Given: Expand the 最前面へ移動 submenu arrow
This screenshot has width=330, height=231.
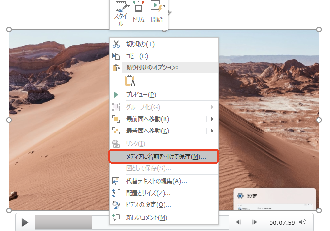Looking at the screenshot, I should [212, 119].
